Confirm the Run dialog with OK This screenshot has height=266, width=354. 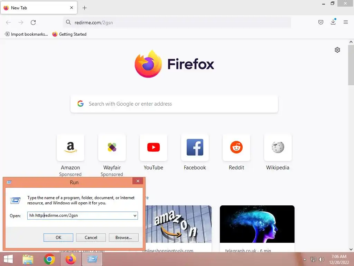pyautogui.click(x=58, y=238)
